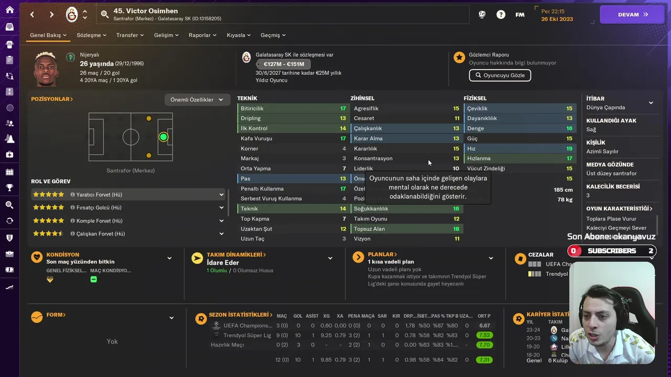Click the Oyuncuyu Gözle button
Image resolution: width=671 pixels, height=377 pixels.
[500, 75]
